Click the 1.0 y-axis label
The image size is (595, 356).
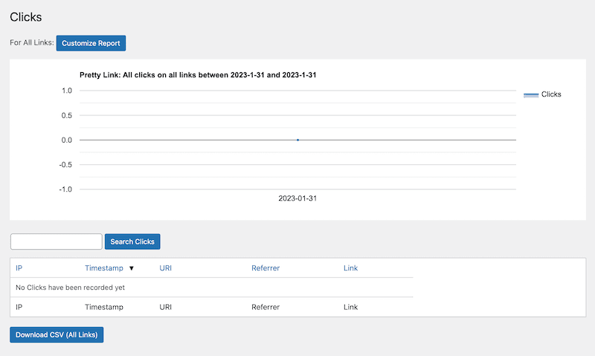tap(66, 91)
